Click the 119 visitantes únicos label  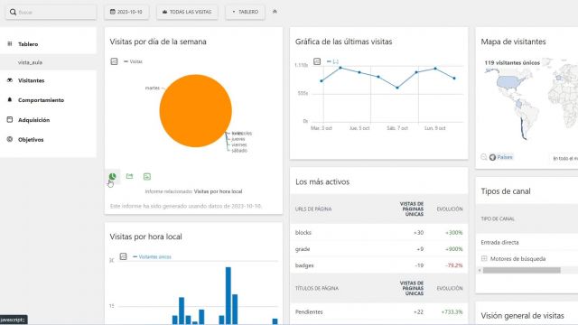pyautogui.click(x=512, y=62)
